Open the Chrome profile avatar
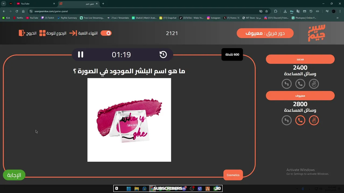Viewport: 344px width, 193px height. pos(334,11)
